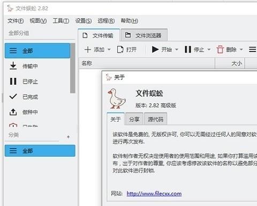The height and width of the screenshot is (206, 257).
Task: Click the 版本: 2.82 高级版 text
Action: [x=156, y=105]
